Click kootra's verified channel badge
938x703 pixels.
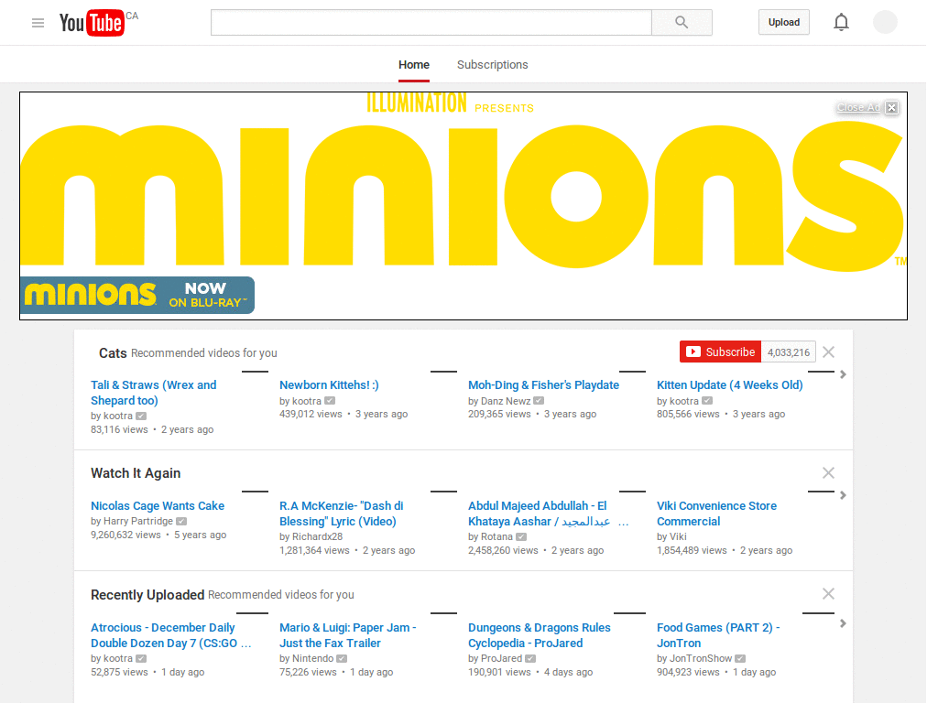tap(141, 415)
